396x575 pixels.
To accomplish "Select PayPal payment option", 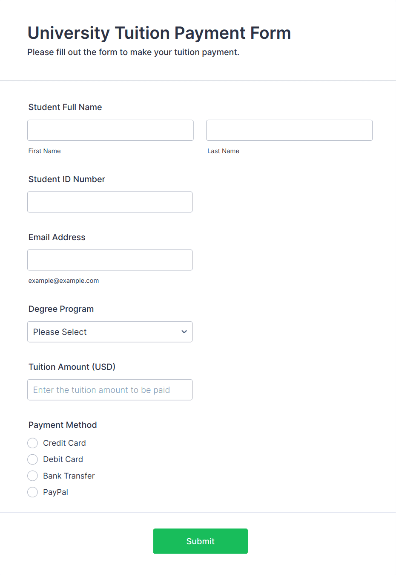I will pos(33,492).
